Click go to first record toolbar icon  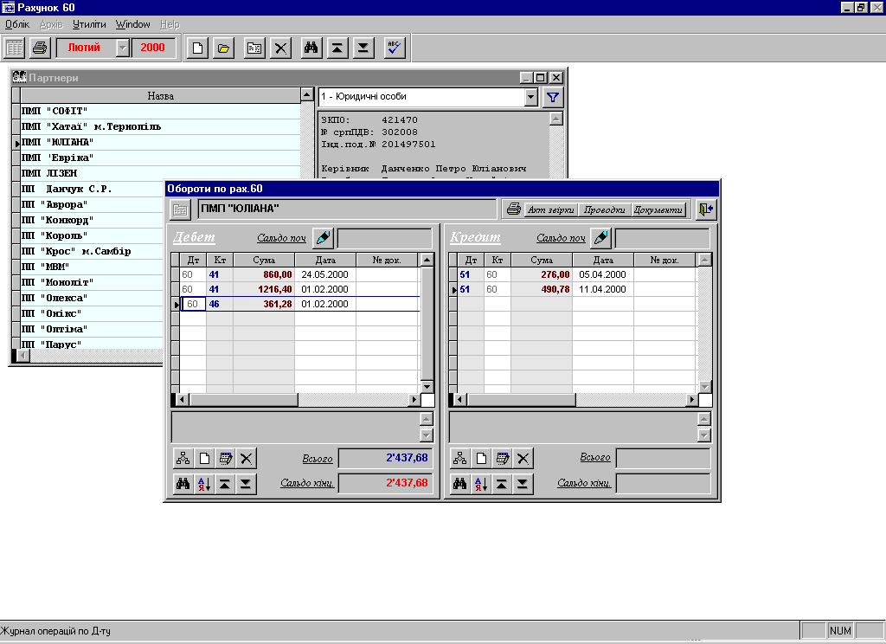(x=337, y=48)
